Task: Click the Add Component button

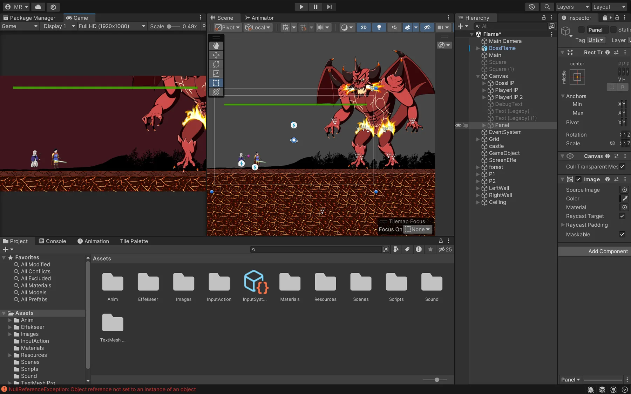Action: (x=595, y=251)
